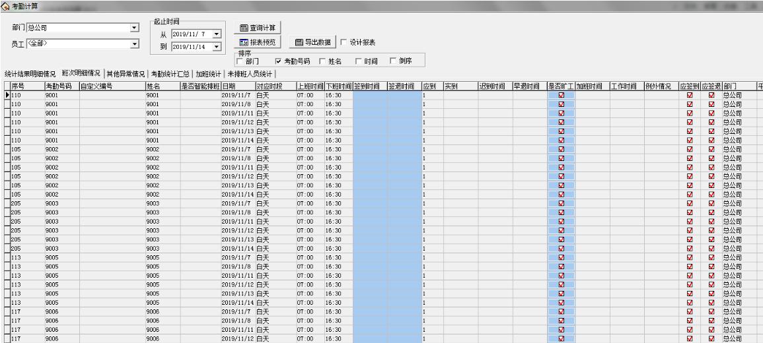Open the 加班统计 tab
This screenshot has height=343, width=763.
click(208, 75)
